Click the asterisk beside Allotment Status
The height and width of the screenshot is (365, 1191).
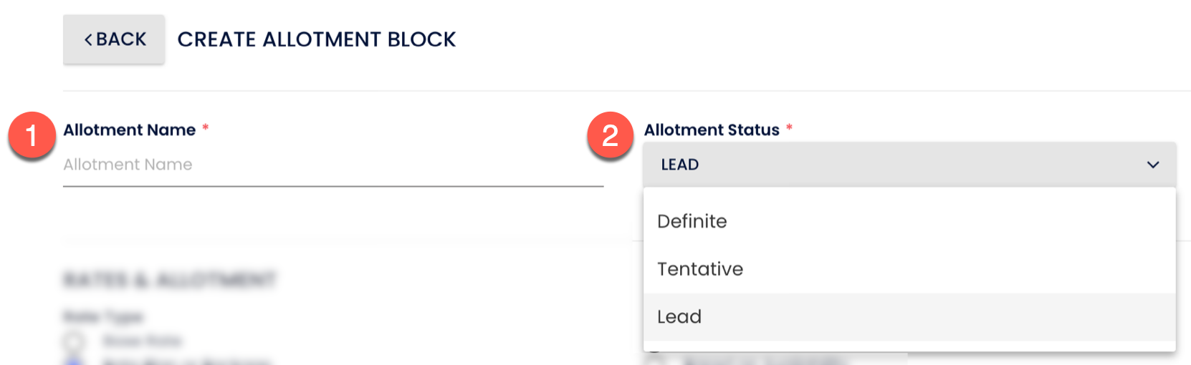789,128
